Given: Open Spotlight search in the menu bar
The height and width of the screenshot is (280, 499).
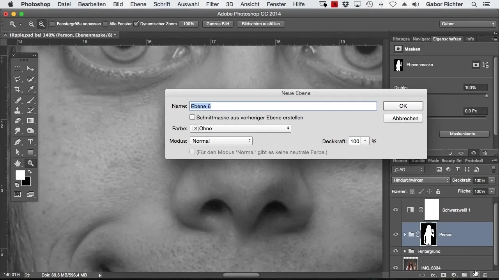Looking at the screenshot, I should tap(474, 4).
